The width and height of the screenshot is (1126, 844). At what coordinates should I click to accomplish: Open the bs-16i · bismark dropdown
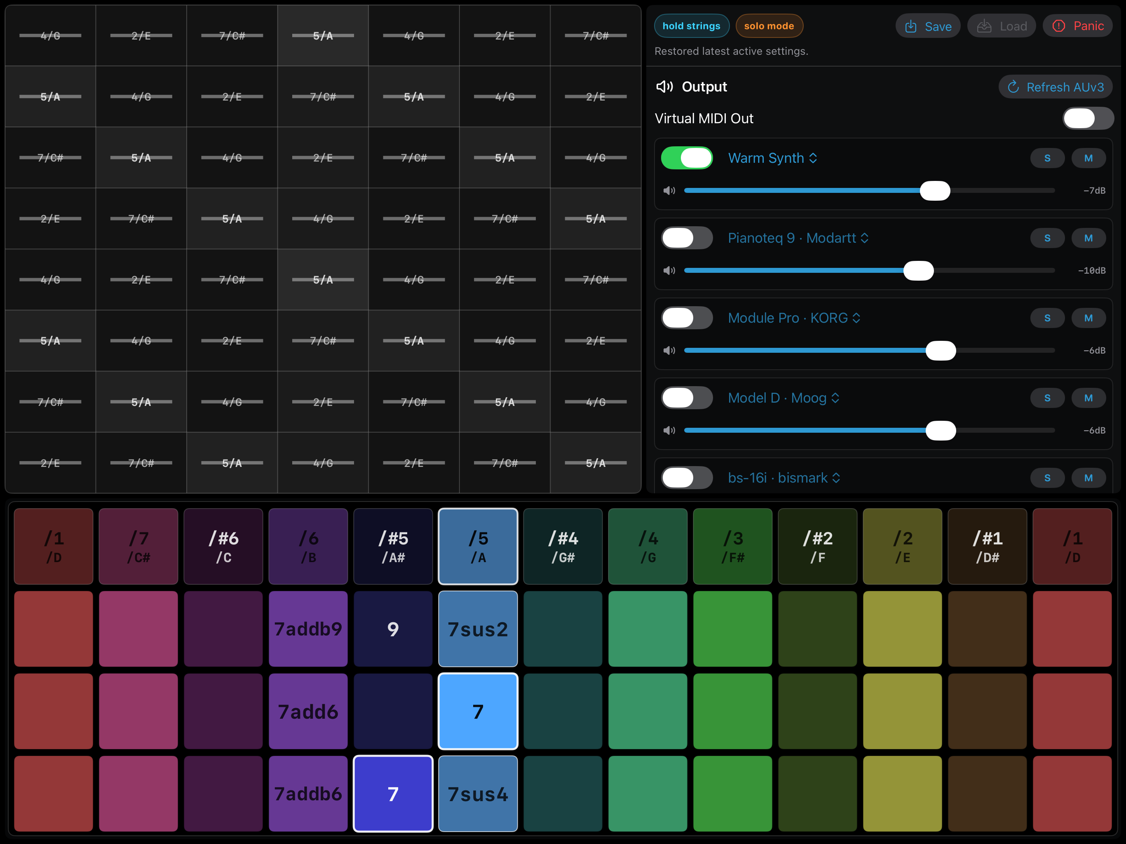784,478
